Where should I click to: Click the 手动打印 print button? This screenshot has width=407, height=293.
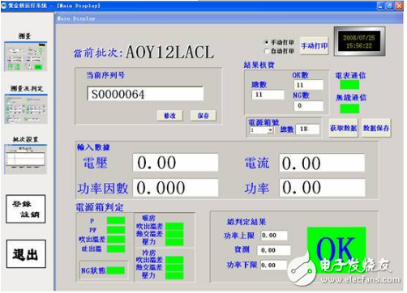click(x=315, y=46)
